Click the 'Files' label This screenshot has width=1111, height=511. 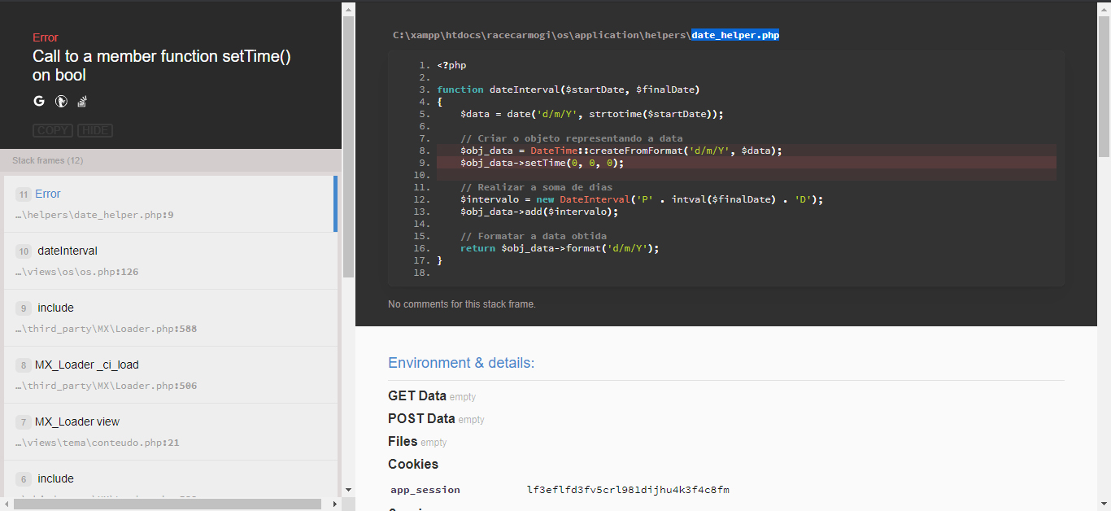403,442
